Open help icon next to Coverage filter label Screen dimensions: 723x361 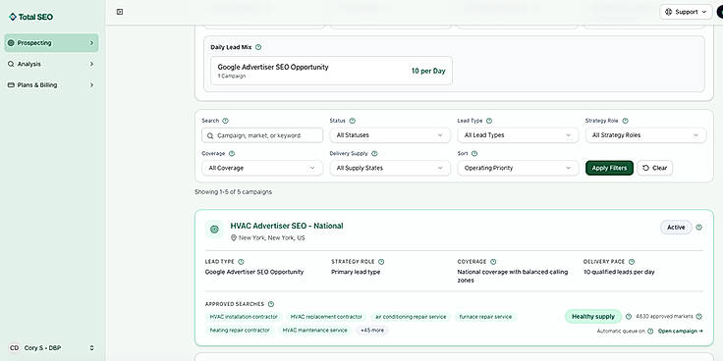point(232,153)
